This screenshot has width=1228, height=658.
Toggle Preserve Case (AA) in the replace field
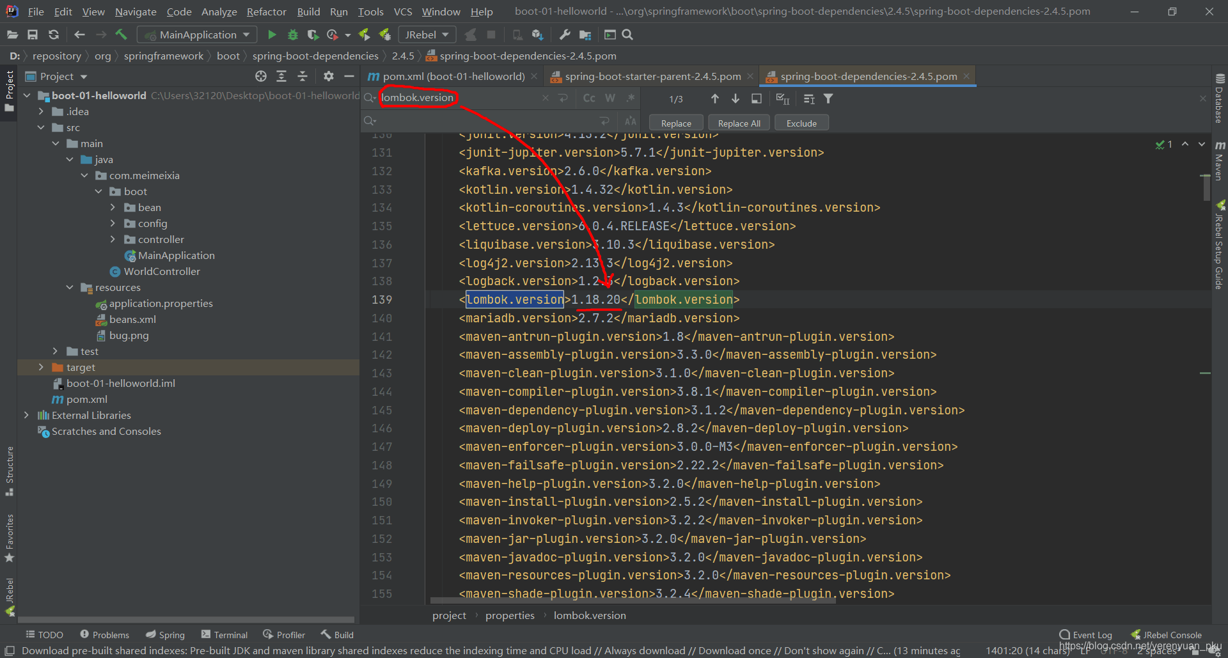631,121
